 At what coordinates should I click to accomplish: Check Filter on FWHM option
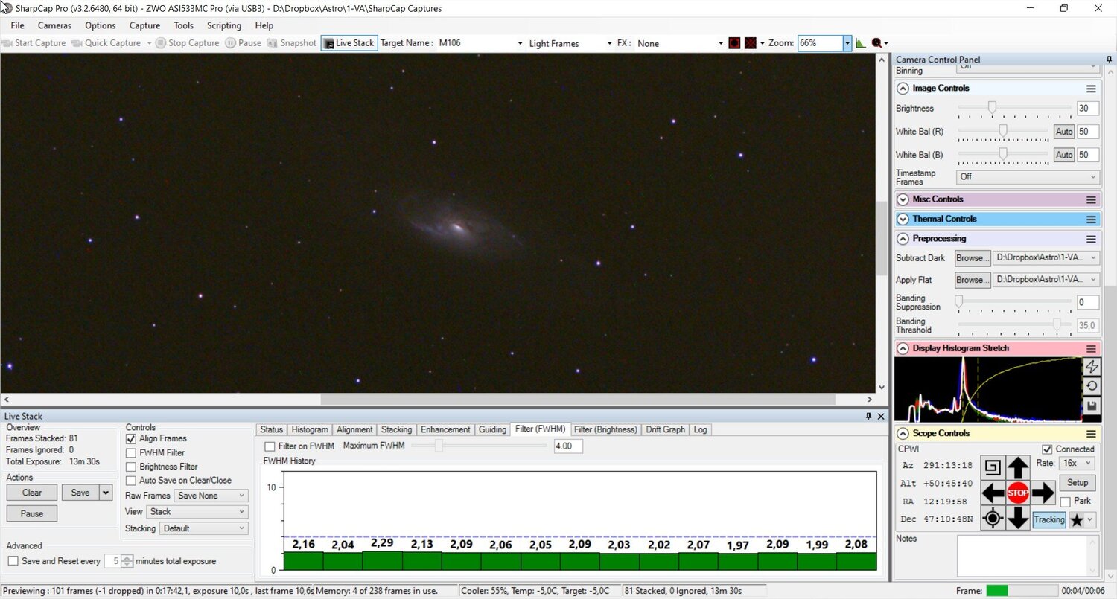pyautogui.click(x=270, y=446)
